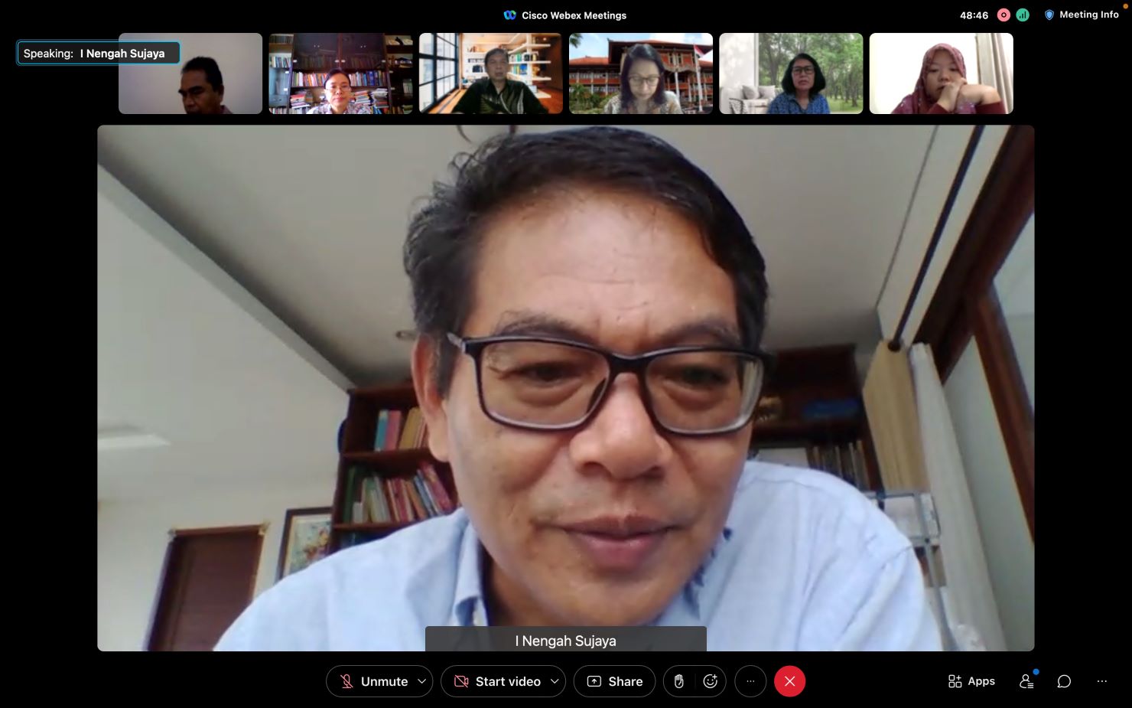1132x708 pixels.
Task: Expand the video options arrow beside Start video
Action: [555, 681]
